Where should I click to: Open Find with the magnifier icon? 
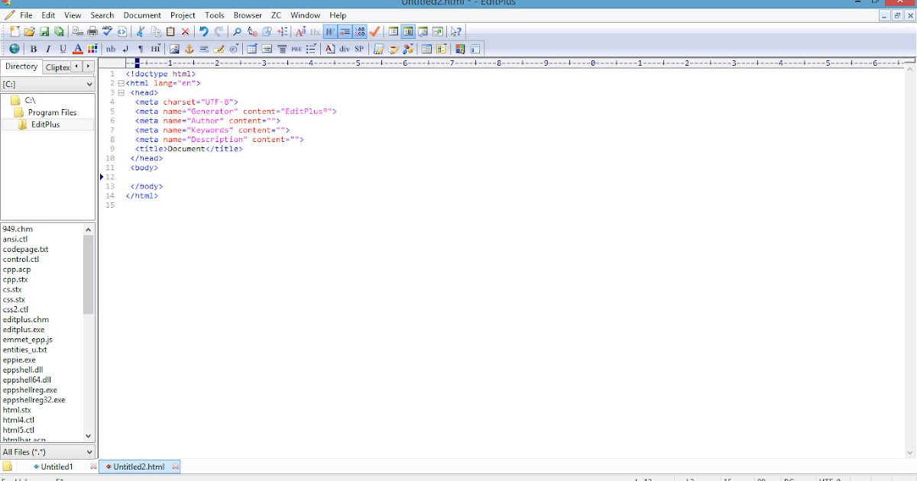click(x=237, y=31)
